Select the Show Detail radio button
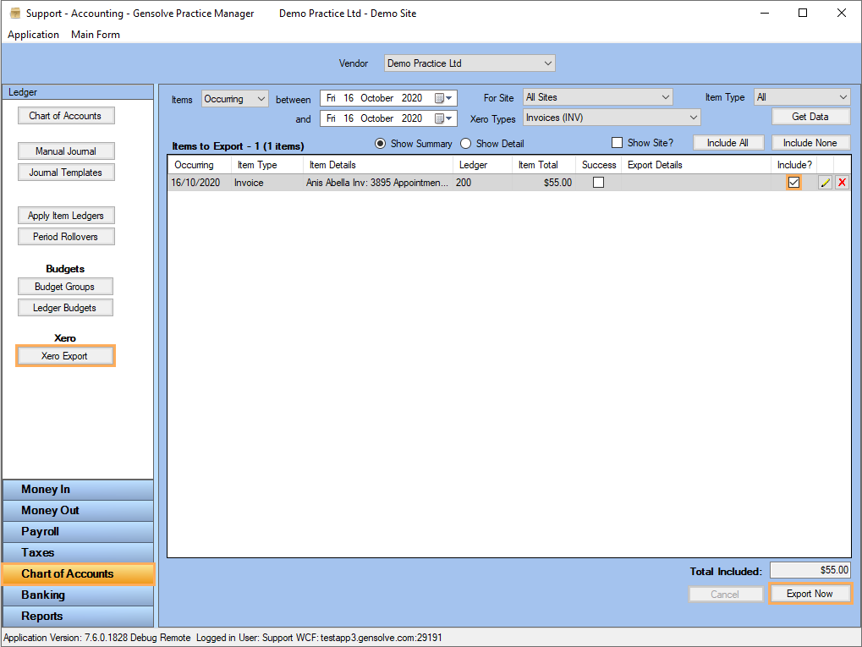 (465, 144)
